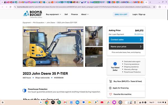Expand the About menu
This screenshot has height=105, width=168.
85,14
